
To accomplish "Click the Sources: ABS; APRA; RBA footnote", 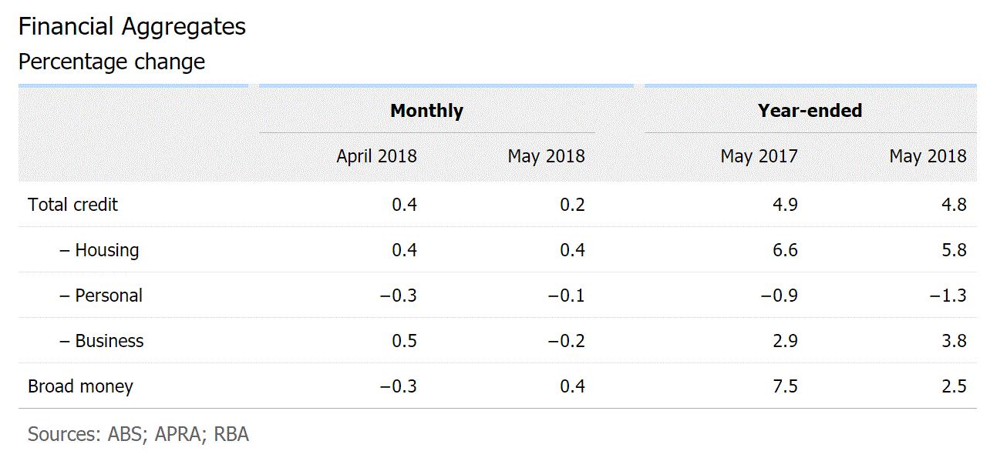I will point(138,434).
